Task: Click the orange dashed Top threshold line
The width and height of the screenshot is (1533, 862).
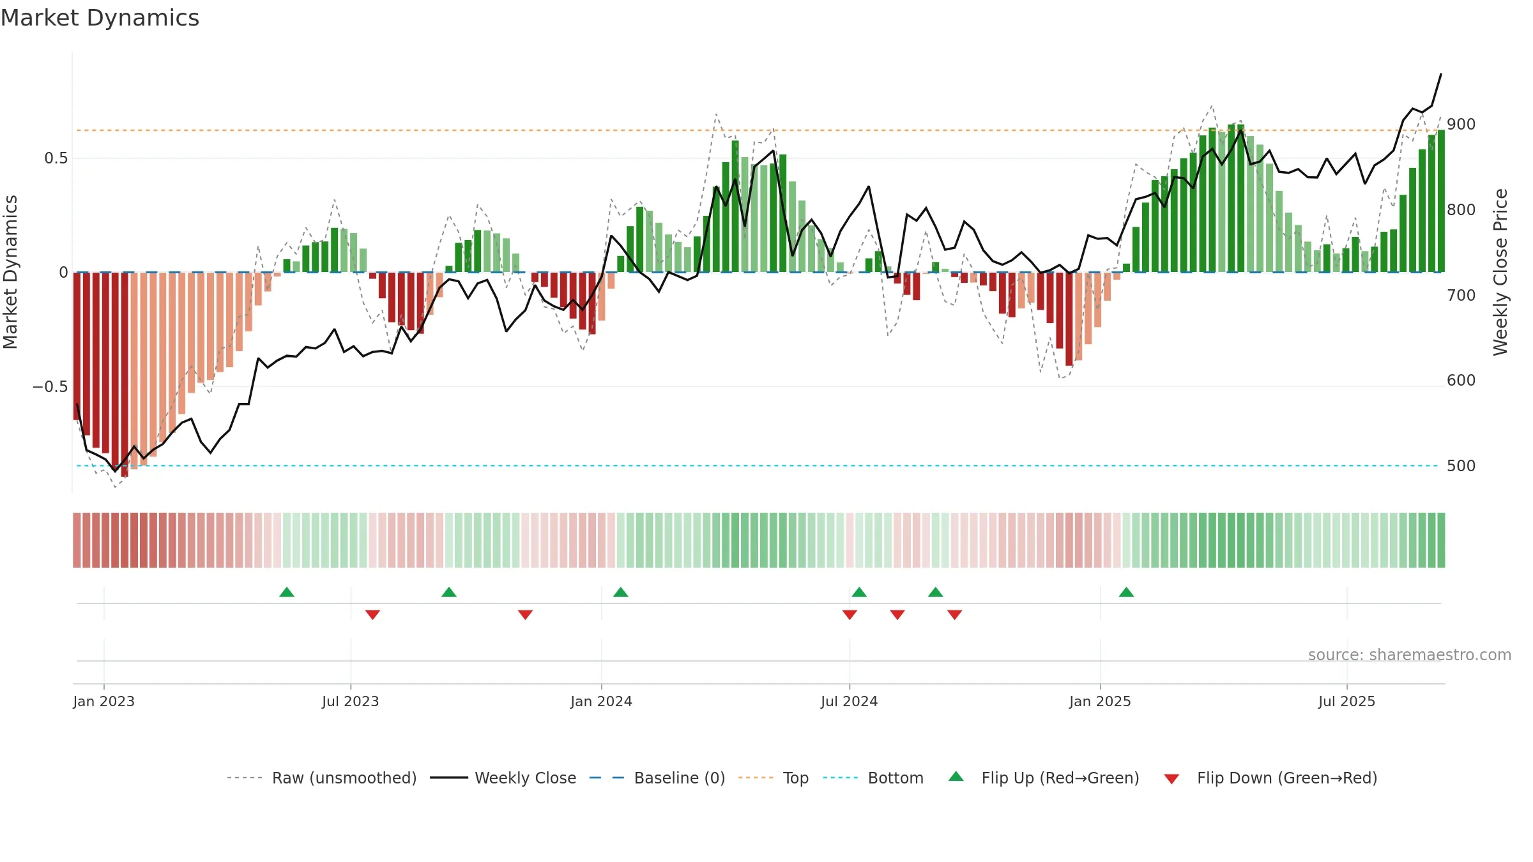Action: [758, 130]
